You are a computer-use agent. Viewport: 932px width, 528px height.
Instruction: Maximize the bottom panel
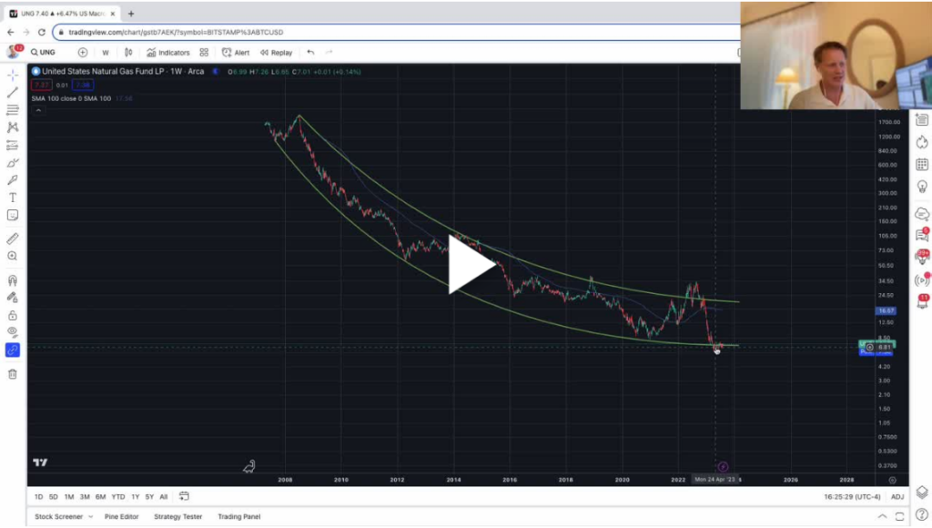point(899,517)
